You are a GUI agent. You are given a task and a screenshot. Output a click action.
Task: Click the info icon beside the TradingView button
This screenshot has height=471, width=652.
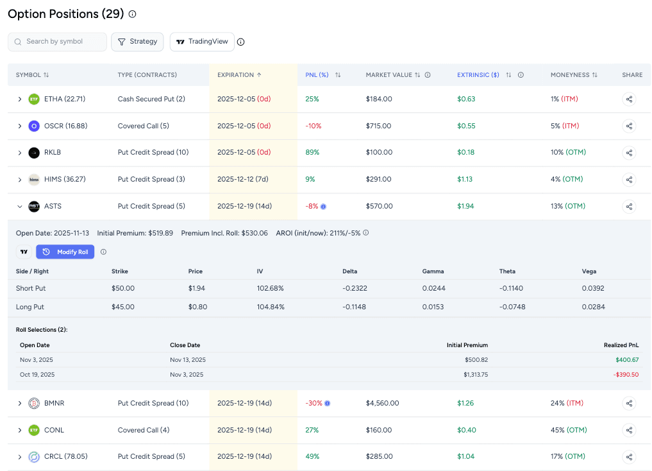240,41
